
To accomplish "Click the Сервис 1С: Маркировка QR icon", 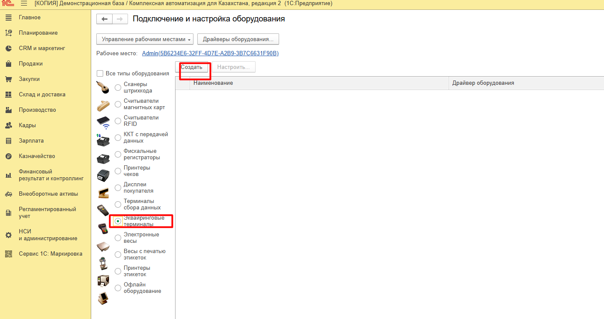I will tap(9, 254).
